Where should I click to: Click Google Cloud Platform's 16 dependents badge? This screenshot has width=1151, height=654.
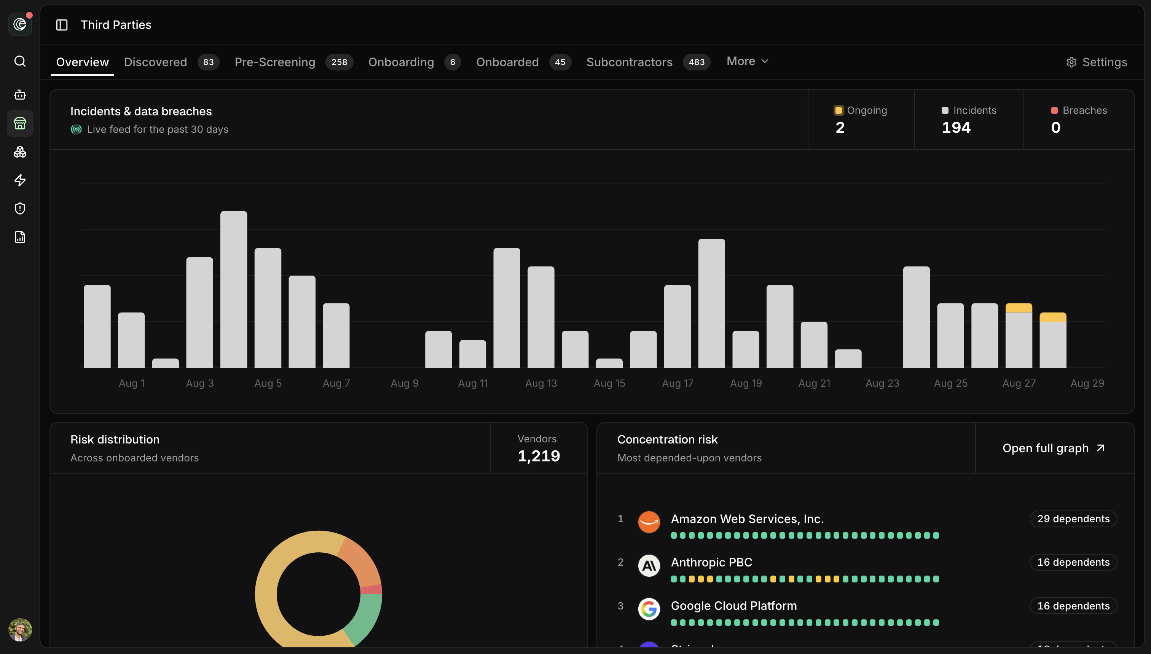(x=1073, y=606)
